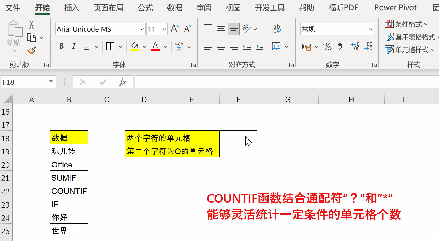
Task: Expand the fill color dropdown arrow
Action: coord(144,47)
